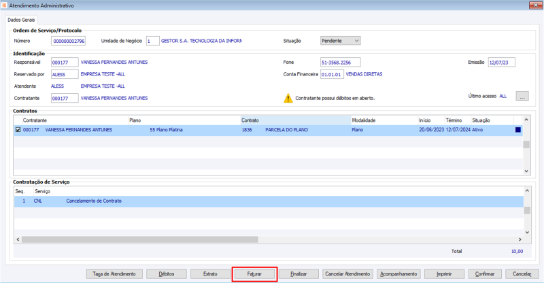
Task: Click the Contrato column header
Action: [296, 120]
